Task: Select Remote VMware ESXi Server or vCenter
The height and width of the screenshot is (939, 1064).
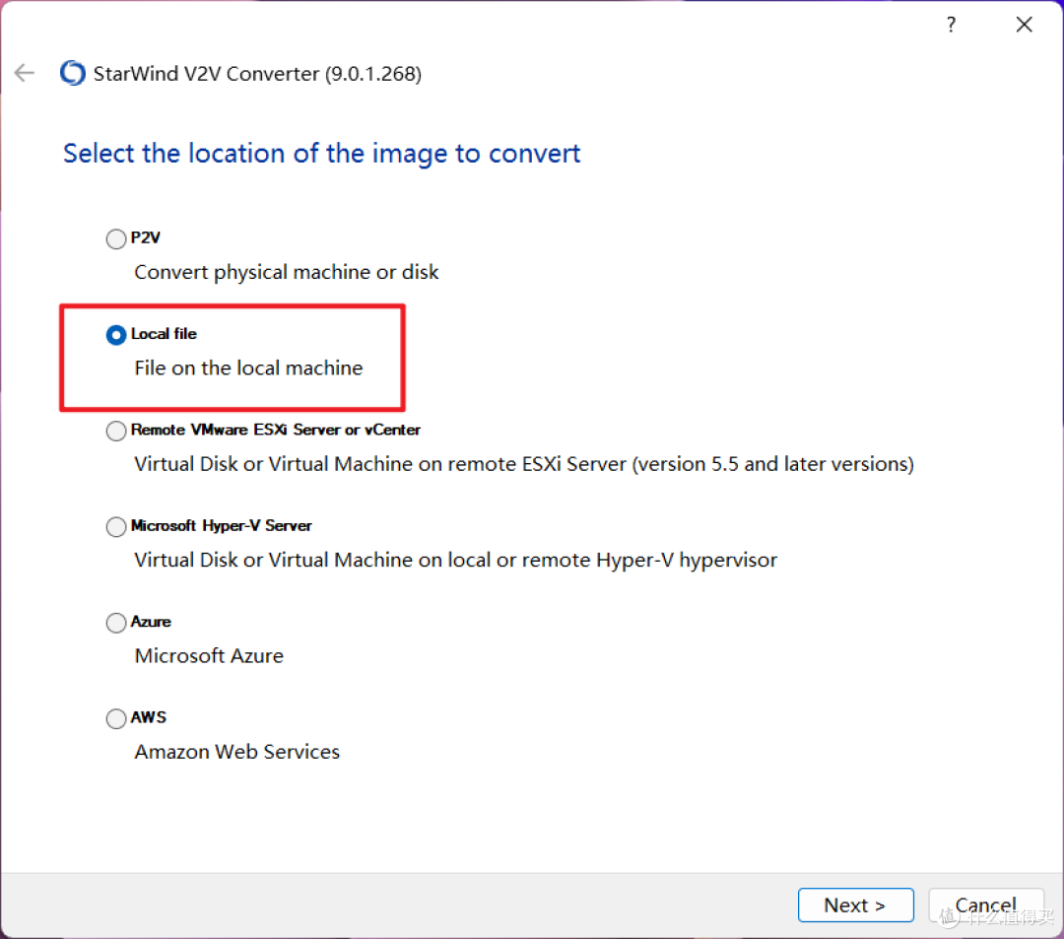Action: pos(116,431)
